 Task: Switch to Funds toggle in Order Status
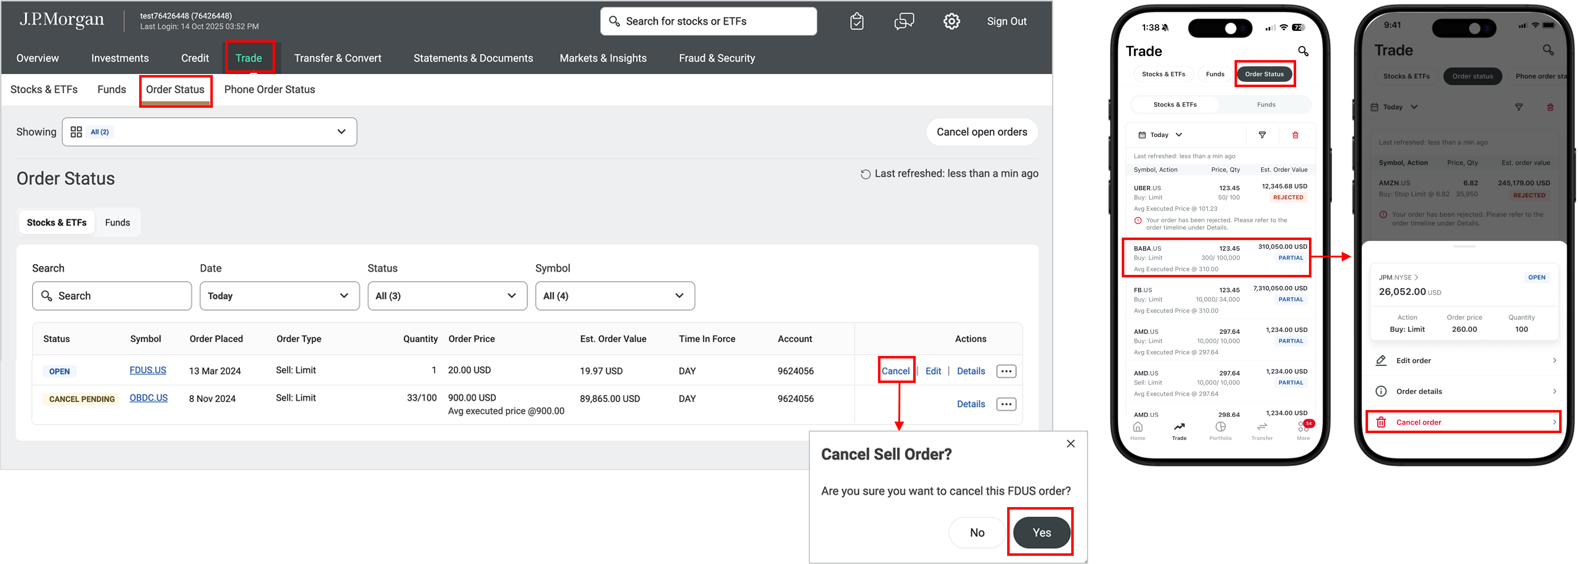(117, 222)
